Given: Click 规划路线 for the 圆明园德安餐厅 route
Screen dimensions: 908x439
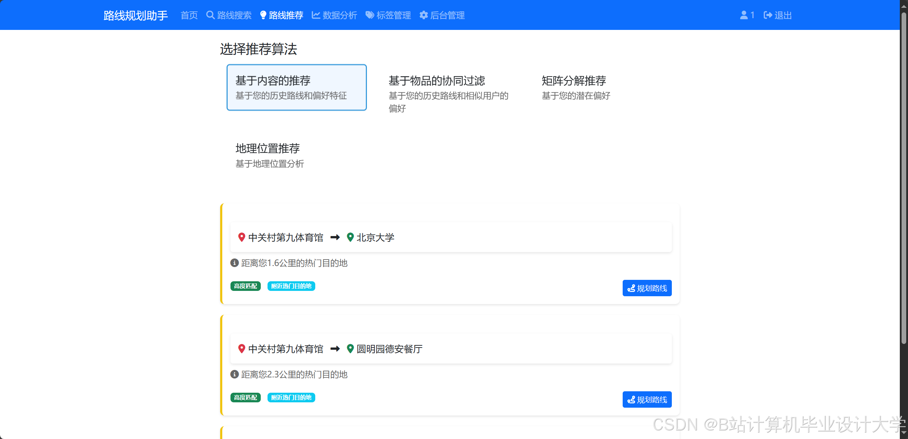Looking at the screenshot, I should (x=647, y=399).
